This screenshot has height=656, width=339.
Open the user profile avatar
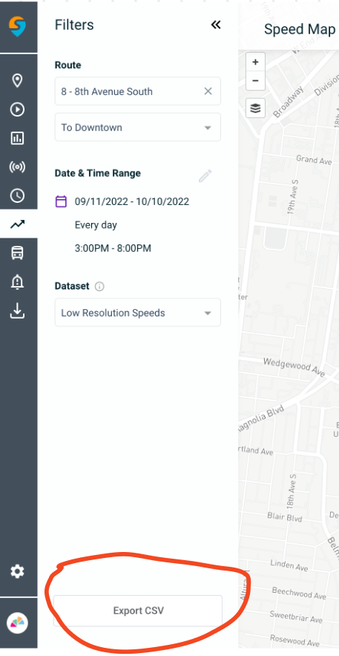[x=17, y=623]
